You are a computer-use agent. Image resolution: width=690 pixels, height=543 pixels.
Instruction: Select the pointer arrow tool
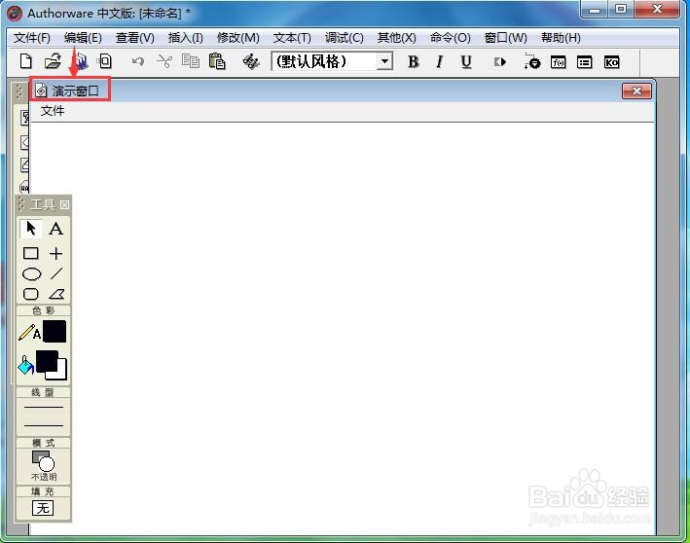coord(31,229)
